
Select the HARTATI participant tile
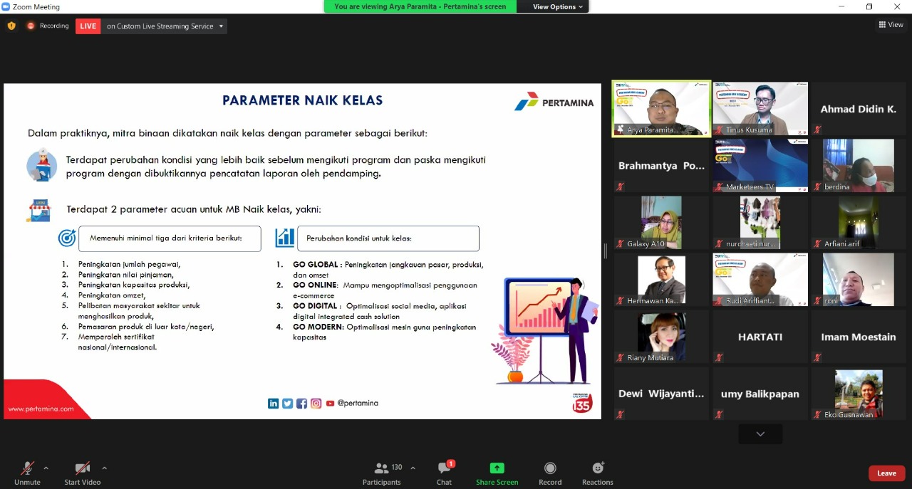tap(760, 336)
